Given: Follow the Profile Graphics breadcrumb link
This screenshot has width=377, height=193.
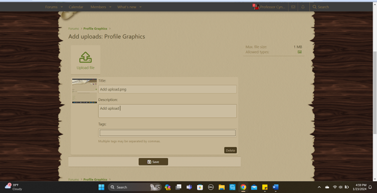Looking at the screenshot, I should [x=95, y=29].
